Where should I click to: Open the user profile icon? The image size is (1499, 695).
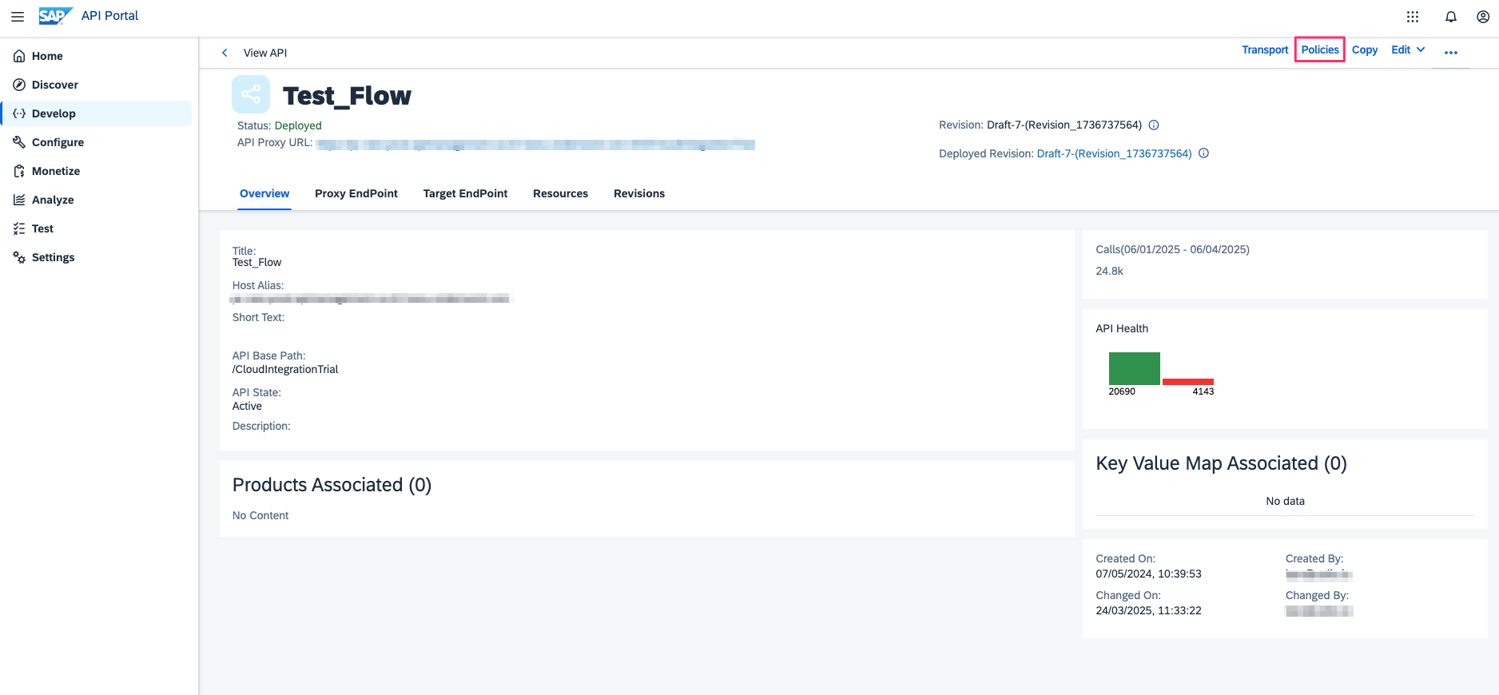1482,17
